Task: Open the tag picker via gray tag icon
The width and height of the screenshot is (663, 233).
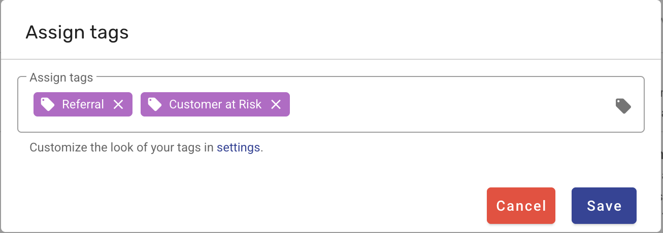Action: pos(623,105)
